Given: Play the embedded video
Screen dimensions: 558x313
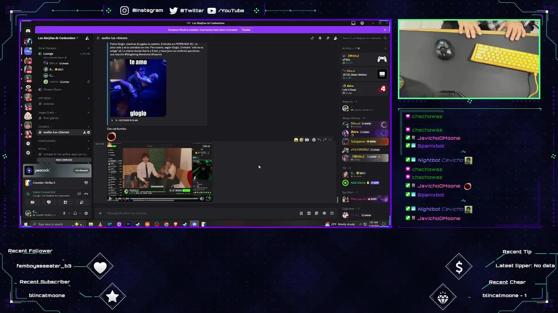Looking at the screenshot, I should 110,199.
